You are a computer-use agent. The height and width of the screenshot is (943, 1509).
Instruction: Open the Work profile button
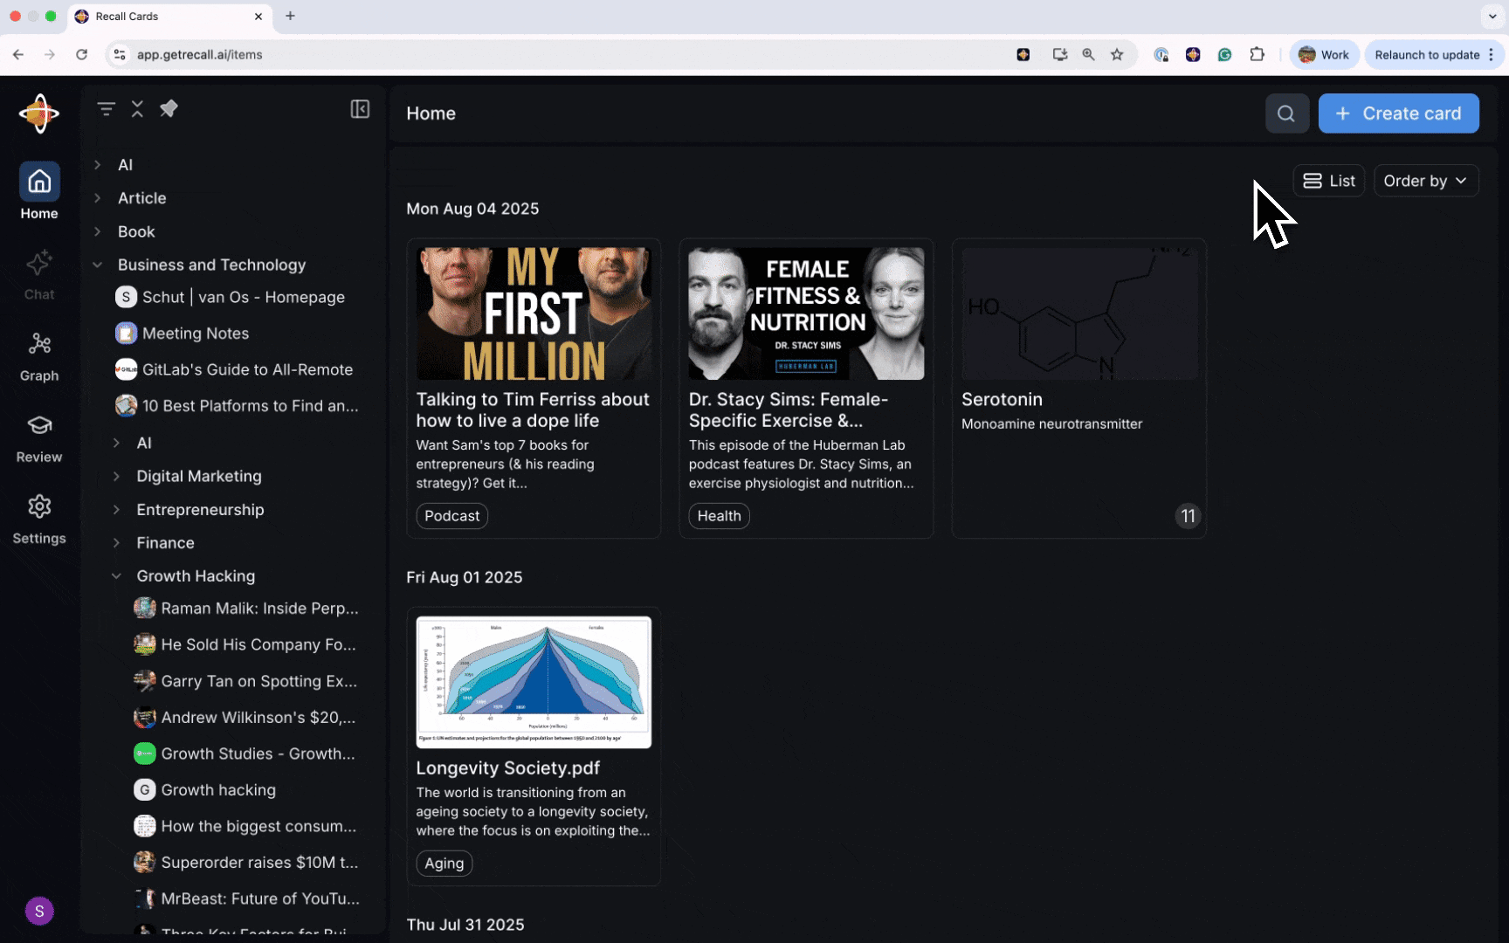coord(1324,54)
